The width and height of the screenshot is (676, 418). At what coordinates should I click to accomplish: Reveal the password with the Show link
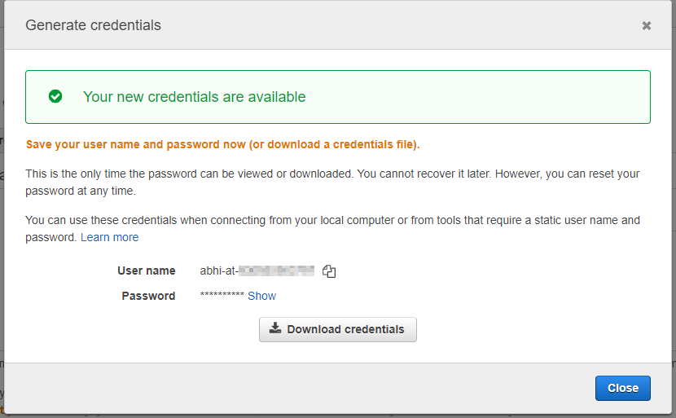pos(261,296)
